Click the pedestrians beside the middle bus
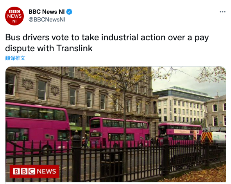 [x=85, y=143]
